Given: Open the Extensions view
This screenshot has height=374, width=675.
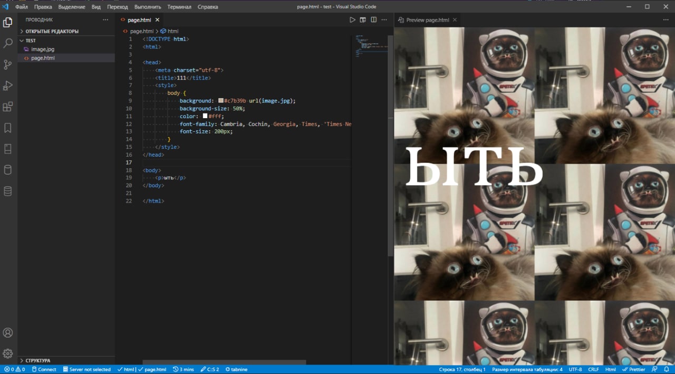Looking at the screenshot, I should click(8, 107).
